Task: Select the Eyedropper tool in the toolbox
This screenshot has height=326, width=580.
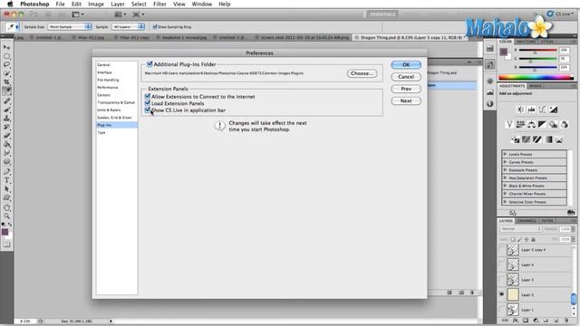Action: click(6, 91)
